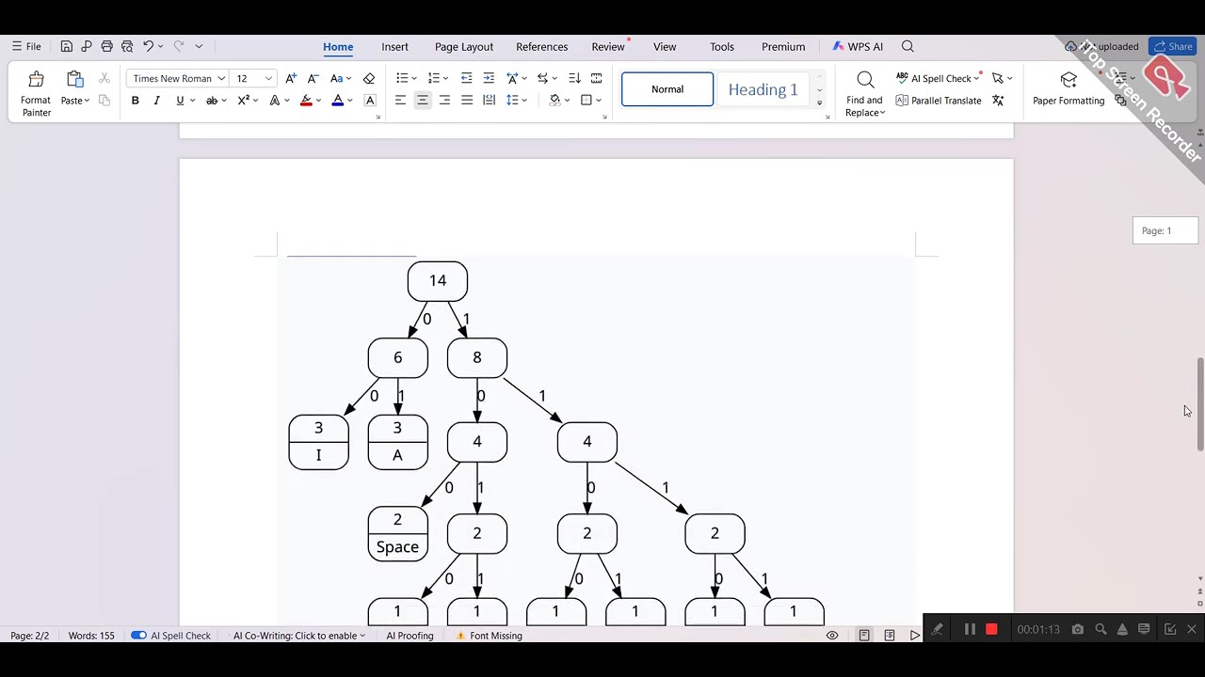
Task: Switch to the Insert tab
Action: (394, 46)
